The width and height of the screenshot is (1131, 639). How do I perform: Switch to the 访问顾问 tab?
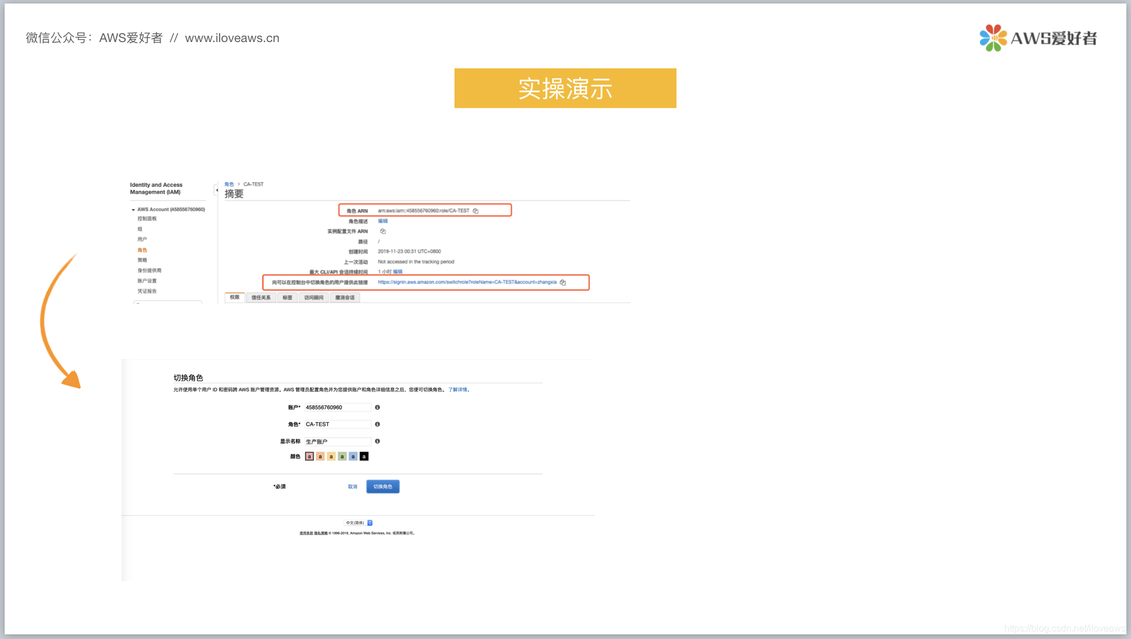click(x=314, y=297)
